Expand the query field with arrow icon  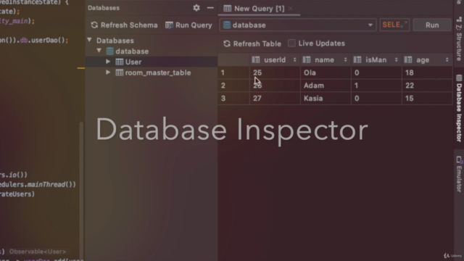405,24
